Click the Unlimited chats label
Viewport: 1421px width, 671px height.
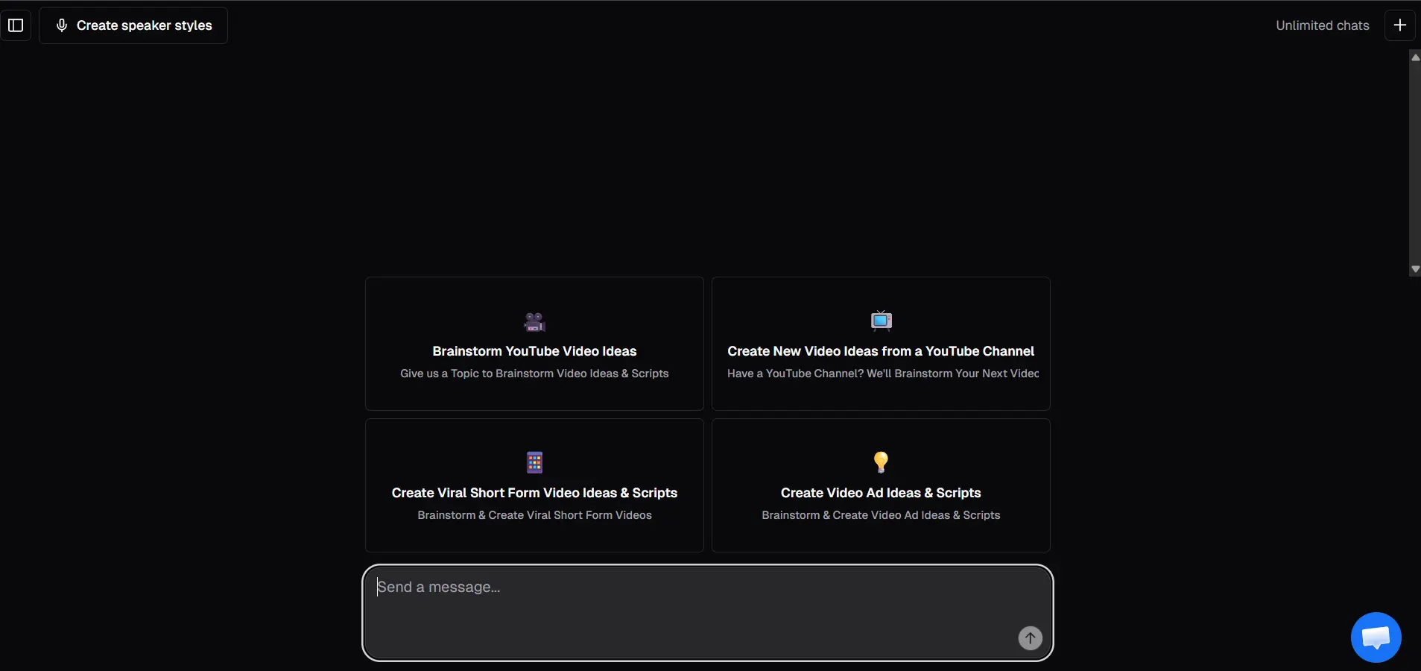click(1322, 25)
